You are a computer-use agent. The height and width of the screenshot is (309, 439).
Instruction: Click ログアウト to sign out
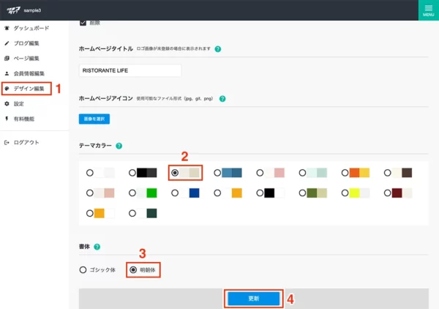tap(26, 142)
